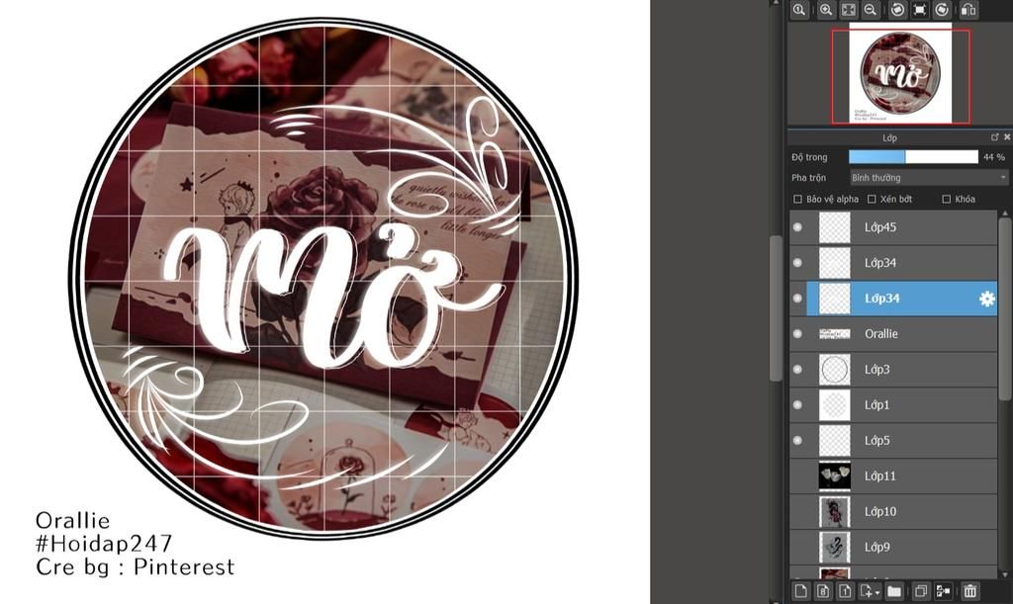1013x604 pixels.
Task: Create a new 1-bit layer
Action: (x=845, y=590)
